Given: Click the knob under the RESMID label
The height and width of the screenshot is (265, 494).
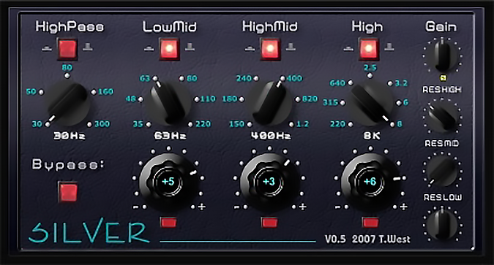Looking at the screenshot, I should pyautogui.click(x=442, y=171).
